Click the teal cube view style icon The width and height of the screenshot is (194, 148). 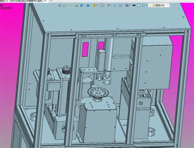88,5
